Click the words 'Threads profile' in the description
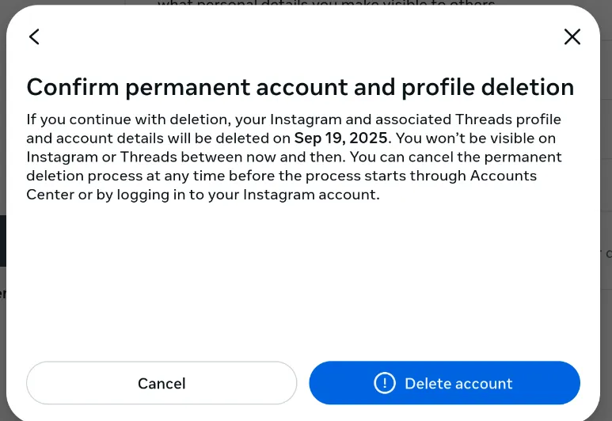The image size is (612, 421). pos(508,119)
